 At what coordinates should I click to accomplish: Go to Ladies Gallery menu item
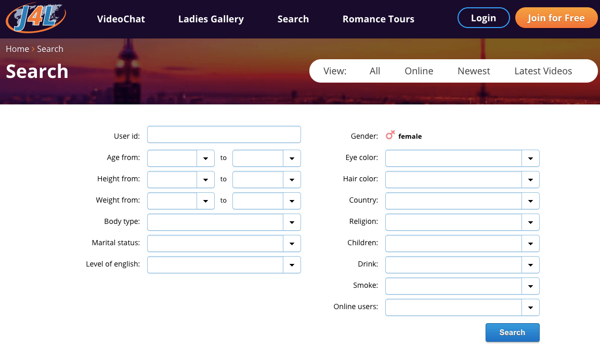coord(211,19)
